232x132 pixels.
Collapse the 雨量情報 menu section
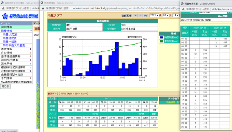pyautogui.click(x=31, y=31)
